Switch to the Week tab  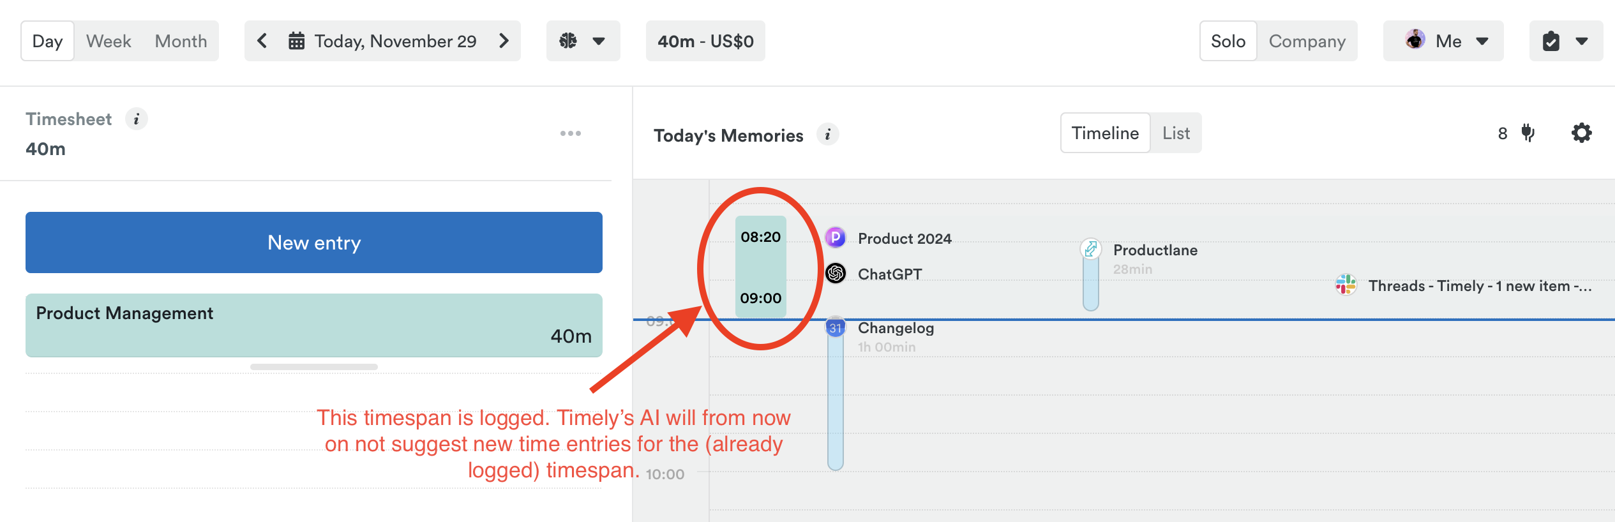pyautogui.click(x=109, y=41)
